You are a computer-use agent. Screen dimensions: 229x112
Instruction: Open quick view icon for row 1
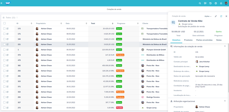pos(7,50)
